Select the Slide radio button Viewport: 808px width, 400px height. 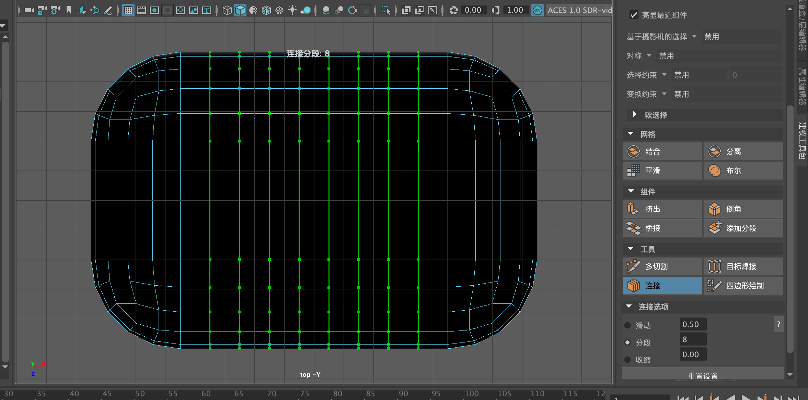click(627, 325)
